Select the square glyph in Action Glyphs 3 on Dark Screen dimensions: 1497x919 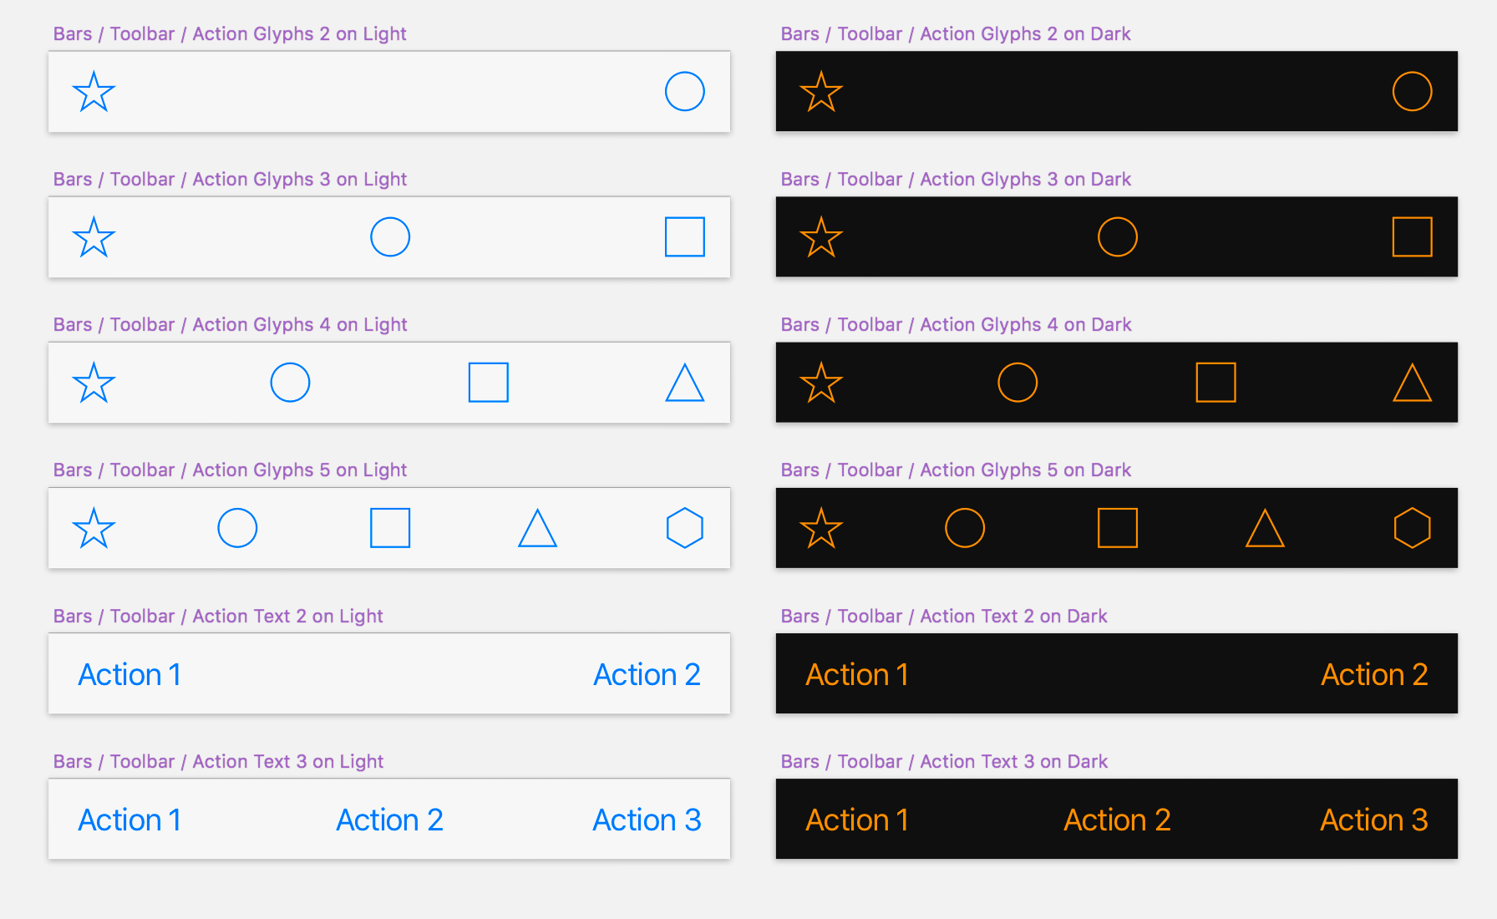click(1412, 236)
